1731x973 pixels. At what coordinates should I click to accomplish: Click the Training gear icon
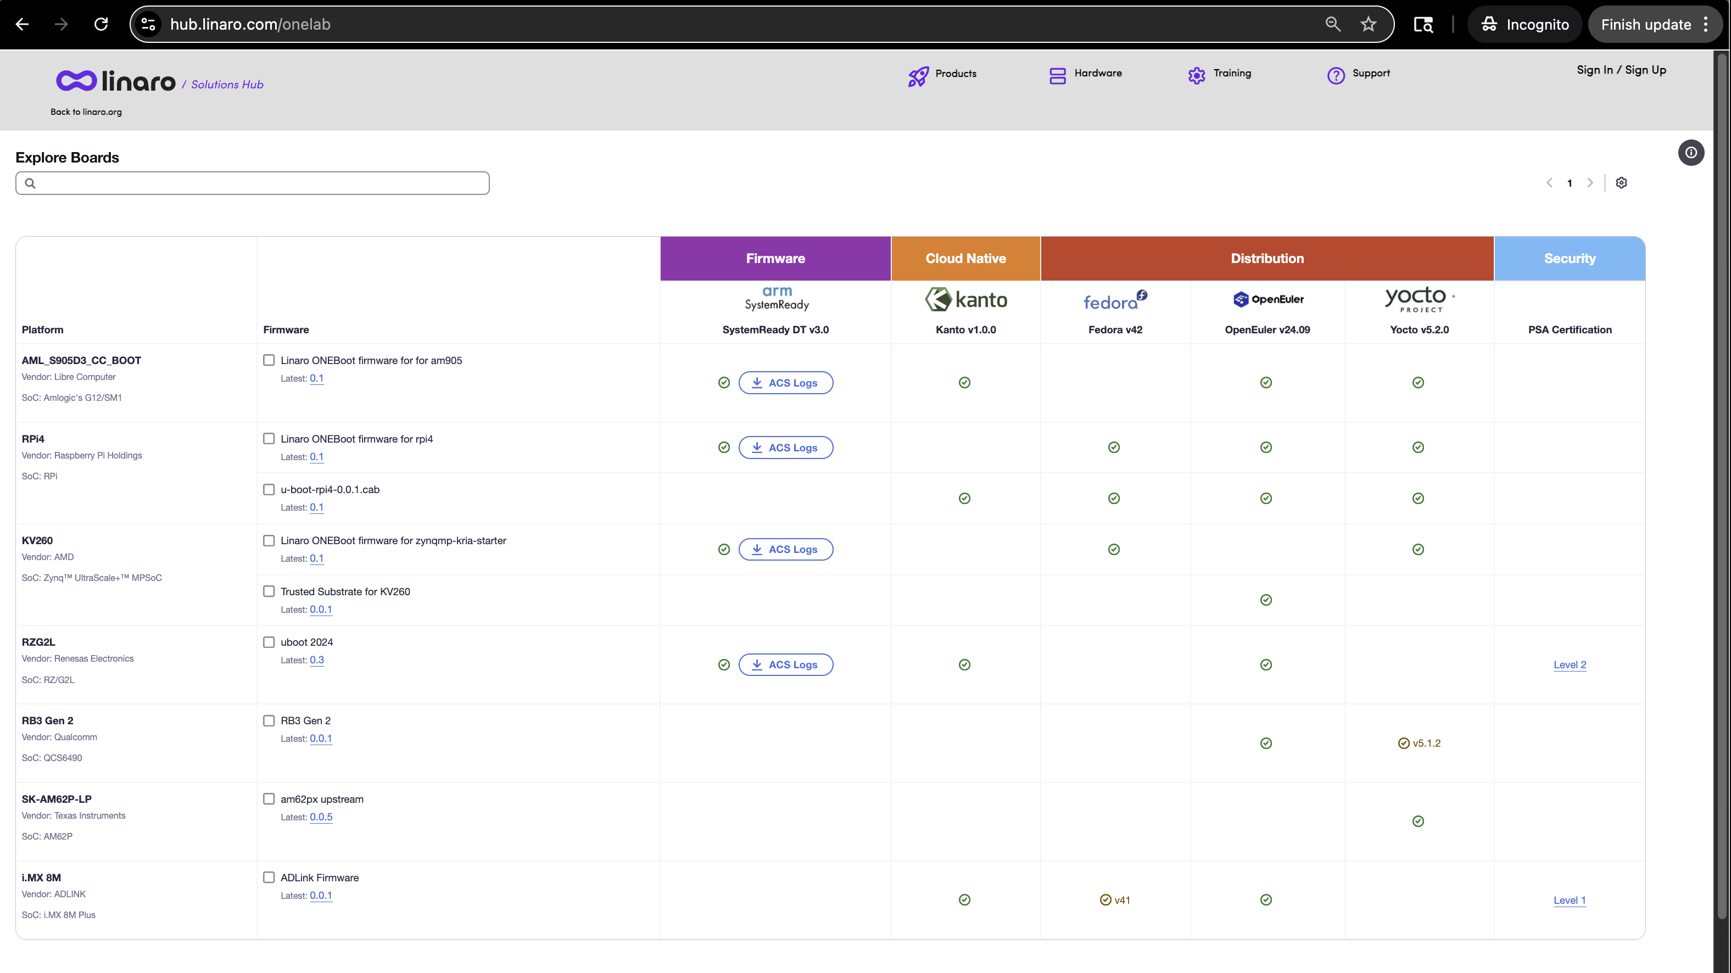[x=1196, y=76]
